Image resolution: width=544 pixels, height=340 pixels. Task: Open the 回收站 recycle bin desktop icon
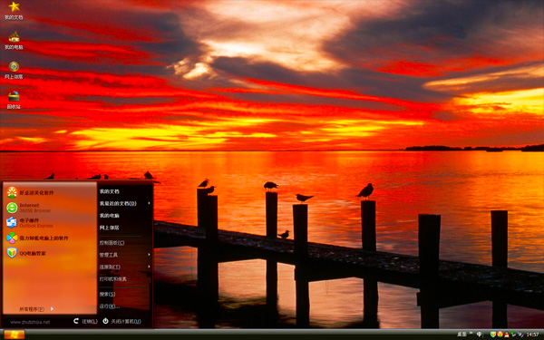[x=14, y=101]
